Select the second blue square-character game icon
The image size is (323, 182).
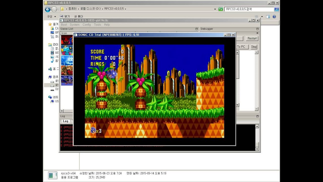pyautogui.click(x=67, y=50)
